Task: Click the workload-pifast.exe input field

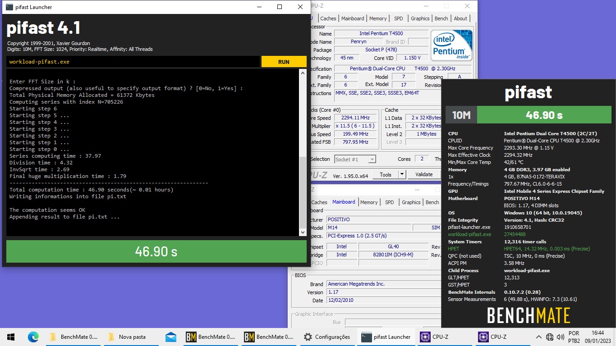Action: 133,62
